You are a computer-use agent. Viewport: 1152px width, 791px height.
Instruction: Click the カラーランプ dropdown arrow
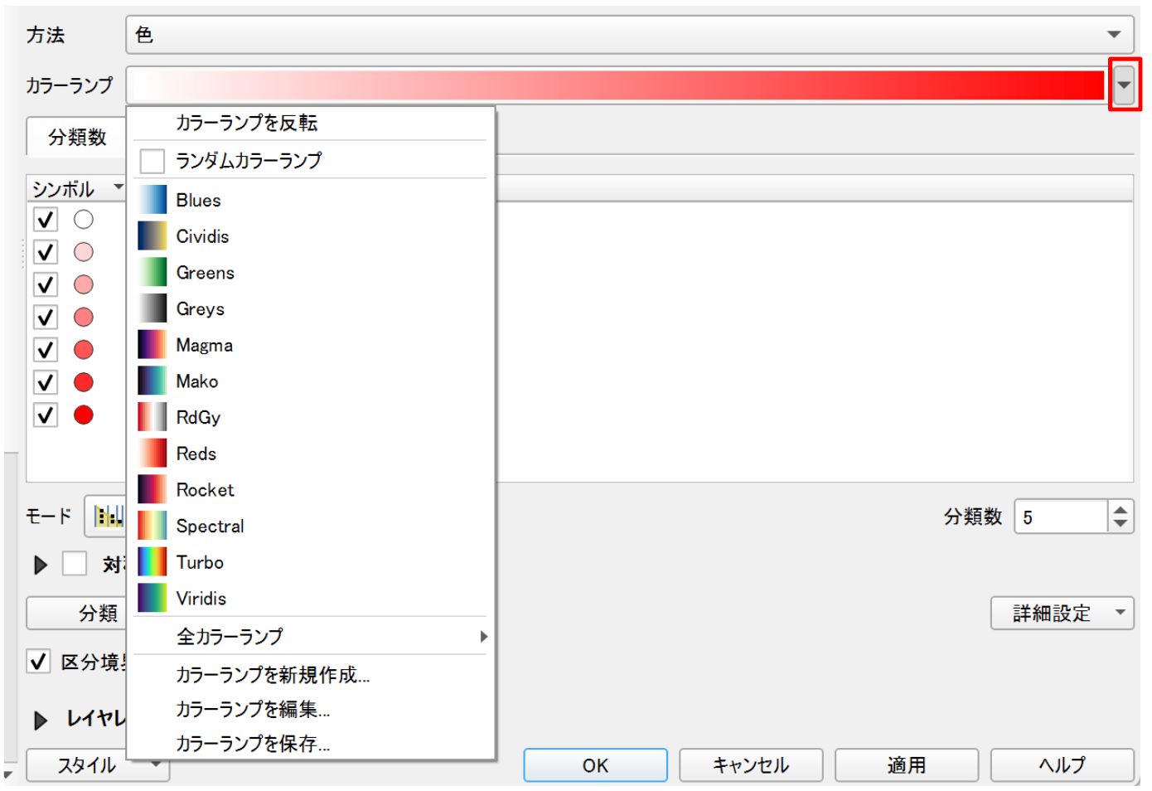pyautogui.click(x=1124, y=84)
